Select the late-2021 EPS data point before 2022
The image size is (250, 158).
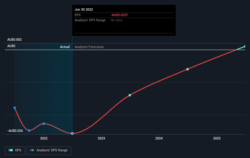(x=29, y=130)
